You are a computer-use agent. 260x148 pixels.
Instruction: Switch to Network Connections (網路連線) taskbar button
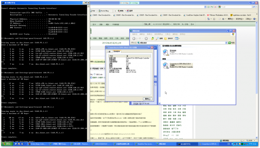[166, 144]
